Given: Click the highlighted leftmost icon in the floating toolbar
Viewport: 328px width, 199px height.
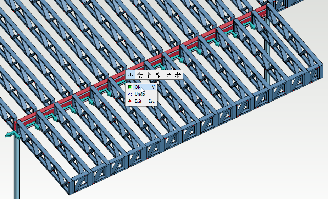Looking at the screenshot, I should pyautogui.click(x=130, y=75).
